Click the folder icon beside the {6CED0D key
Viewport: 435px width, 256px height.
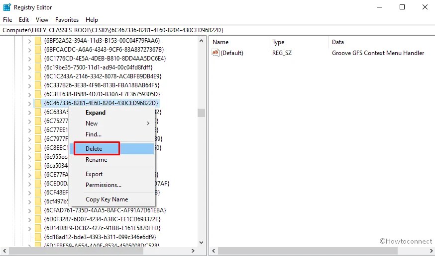(38, 184)
